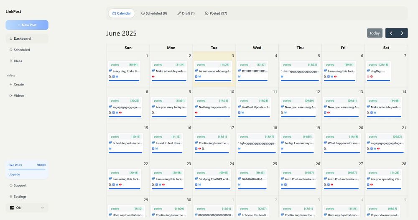This screenshot has height=220, width=418.
Task: Open the "Ok" workspace dropdown
Action: (27, 208)
